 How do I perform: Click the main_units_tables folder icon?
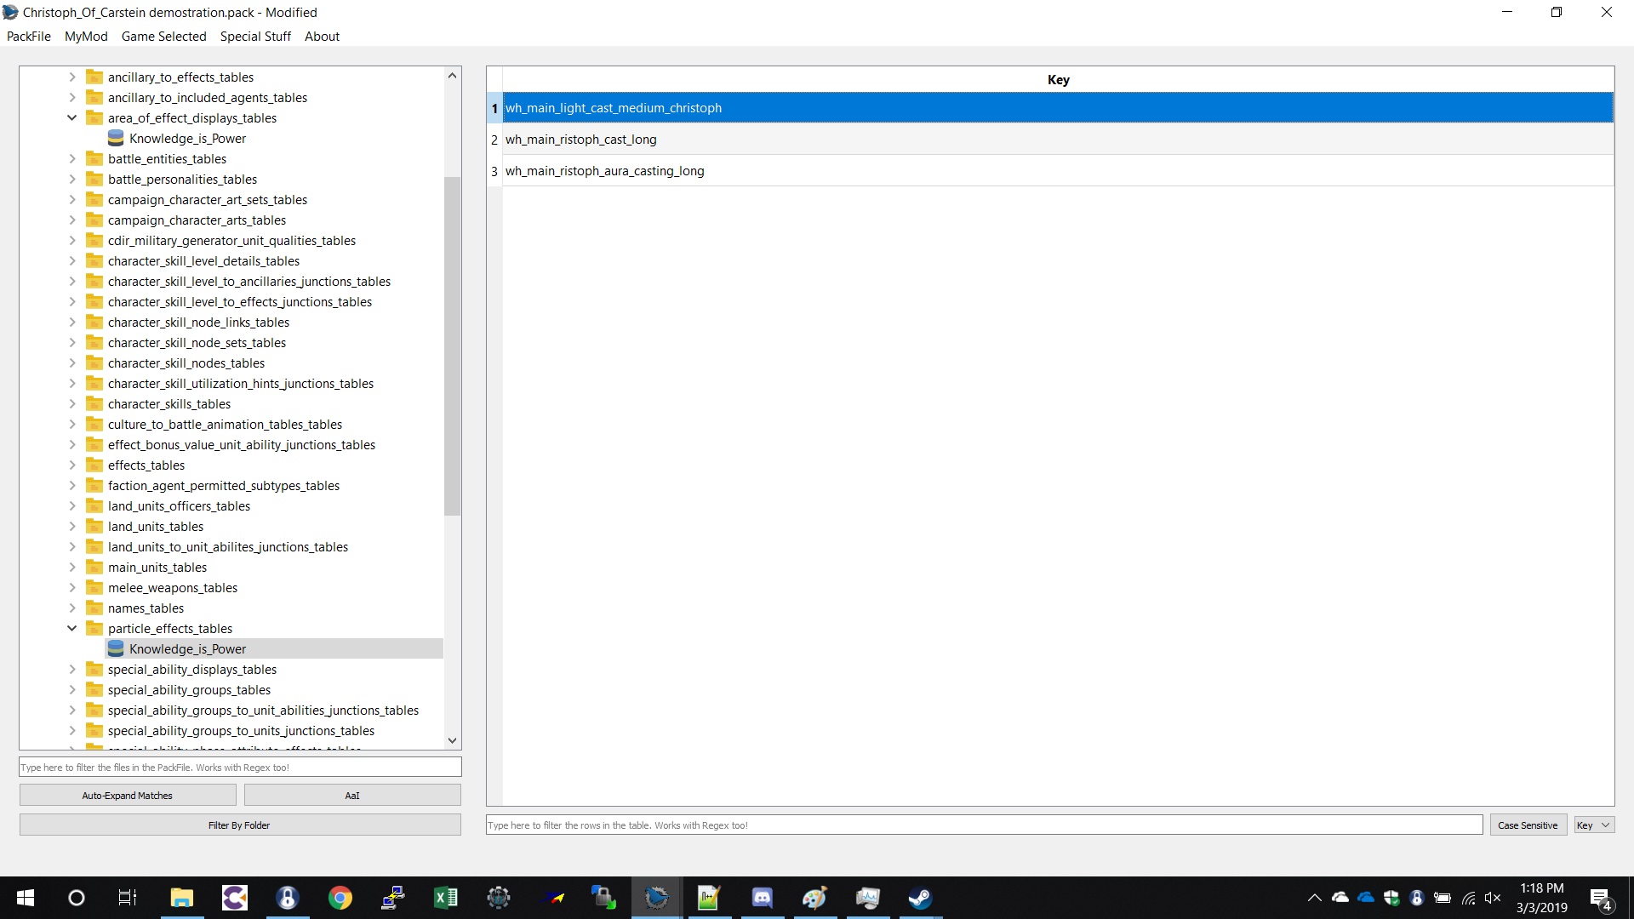[x=94, y=568]
